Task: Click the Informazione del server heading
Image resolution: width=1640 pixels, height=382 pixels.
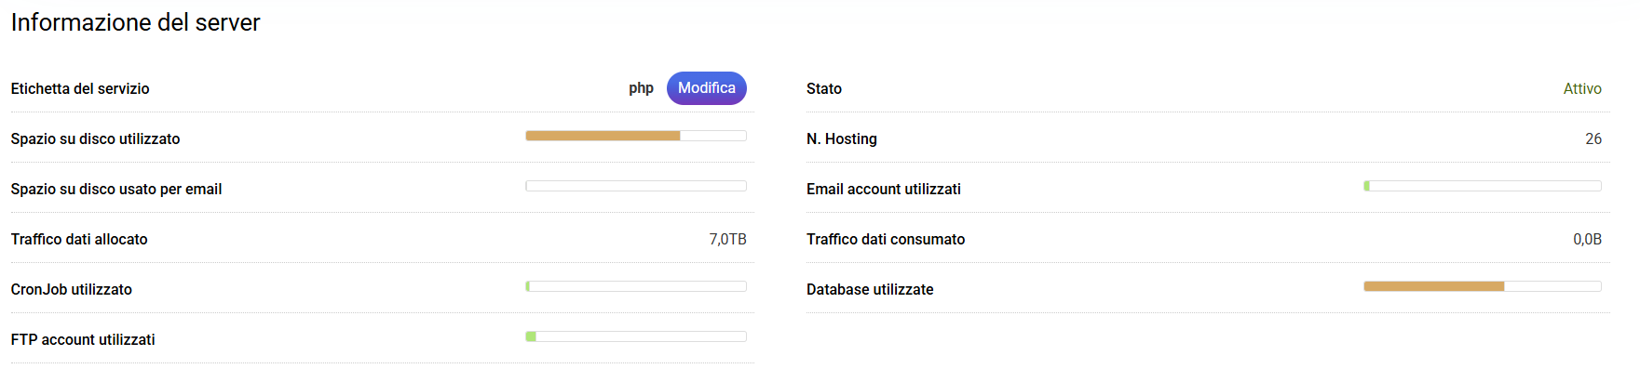Action: click(x=136, y=22)
